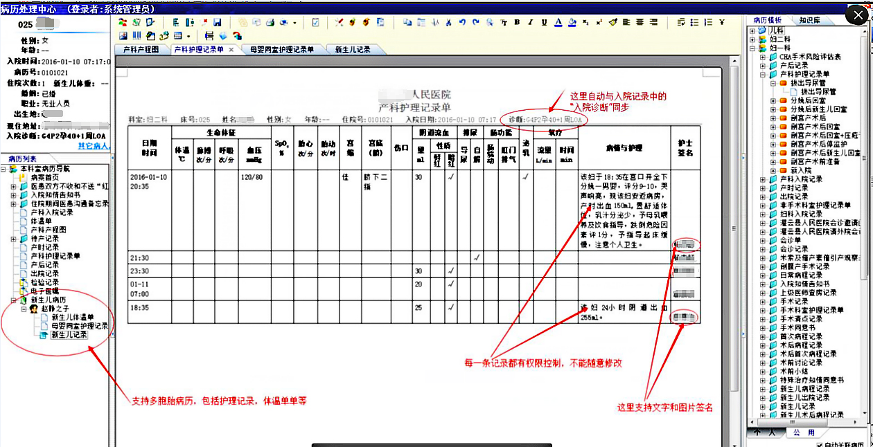Image resolution: width=873 pixels, height=447 pixels.
Task: Expand 入院知情告知书 node in left tree
Action: pos(14,195)
